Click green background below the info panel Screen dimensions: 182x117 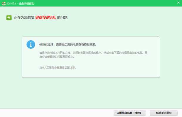91,93
